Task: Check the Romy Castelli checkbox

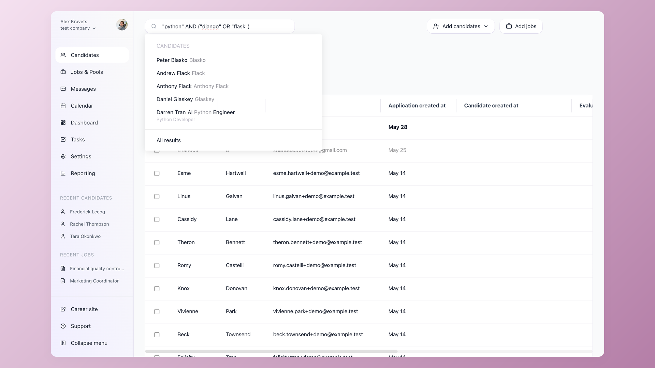Action: pyautogui.click(x=157, y=265)
